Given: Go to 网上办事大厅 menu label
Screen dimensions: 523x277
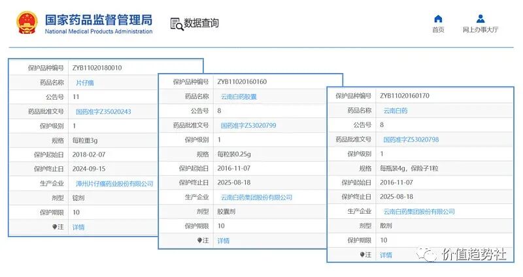Looking at the screenshot, I should point(481,30).
